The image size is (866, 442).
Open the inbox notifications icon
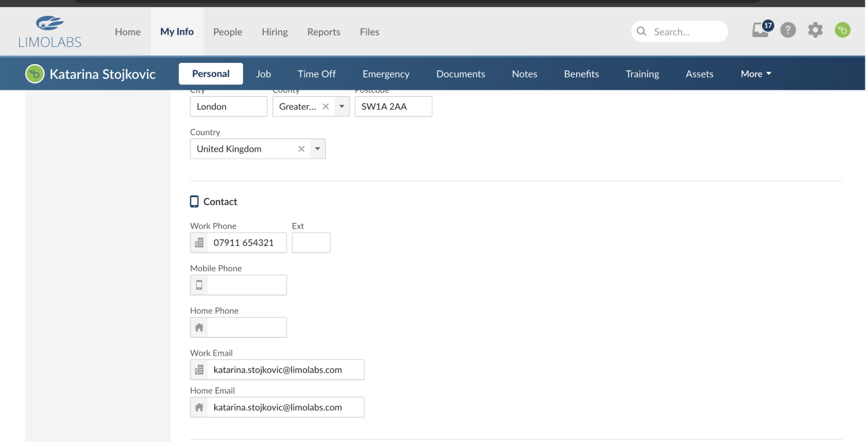tap(761, 30)
